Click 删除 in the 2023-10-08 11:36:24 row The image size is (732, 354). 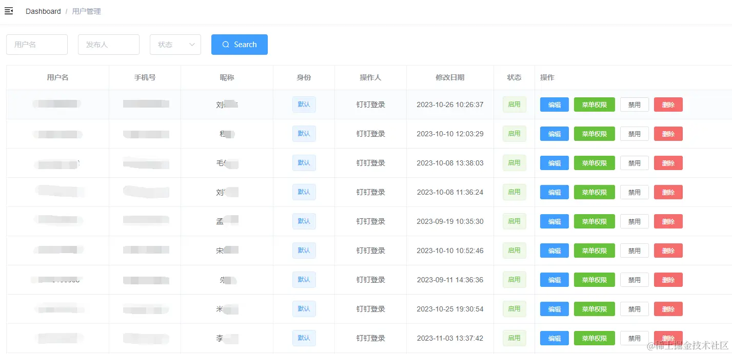pyautogui.click(x=668, y=192)
